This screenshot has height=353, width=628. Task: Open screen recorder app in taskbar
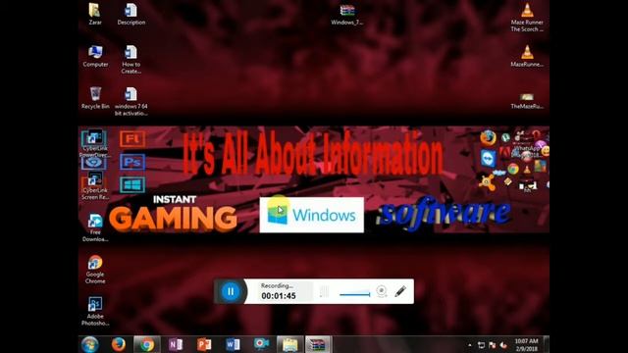(x=261, y=344)
